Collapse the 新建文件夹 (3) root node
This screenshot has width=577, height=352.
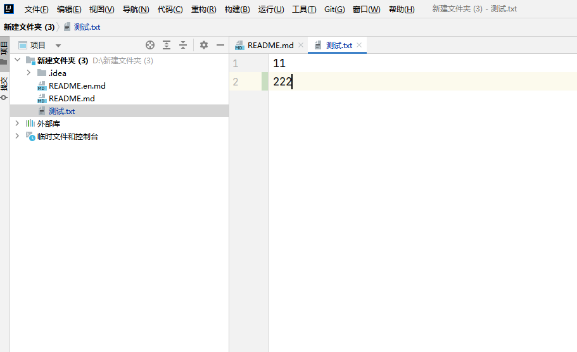17,60
